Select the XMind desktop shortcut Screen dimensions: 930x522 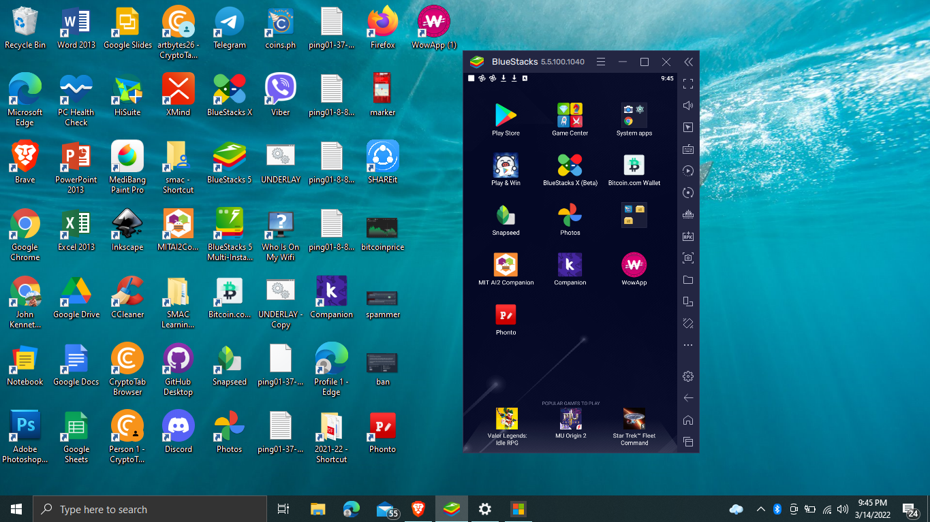(x=179, y=95)
